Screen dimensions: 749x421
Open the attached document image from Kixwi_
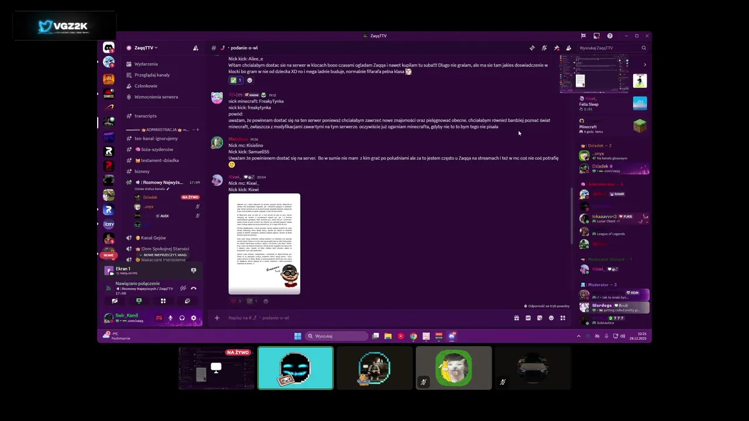264,244
